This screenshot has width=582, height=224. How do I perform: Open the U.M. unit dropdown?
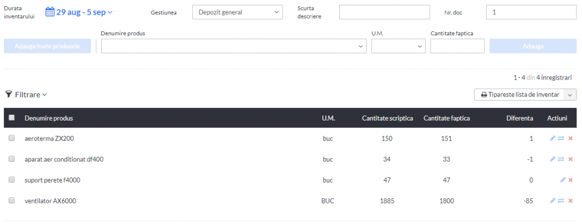(x=398, y=46)
